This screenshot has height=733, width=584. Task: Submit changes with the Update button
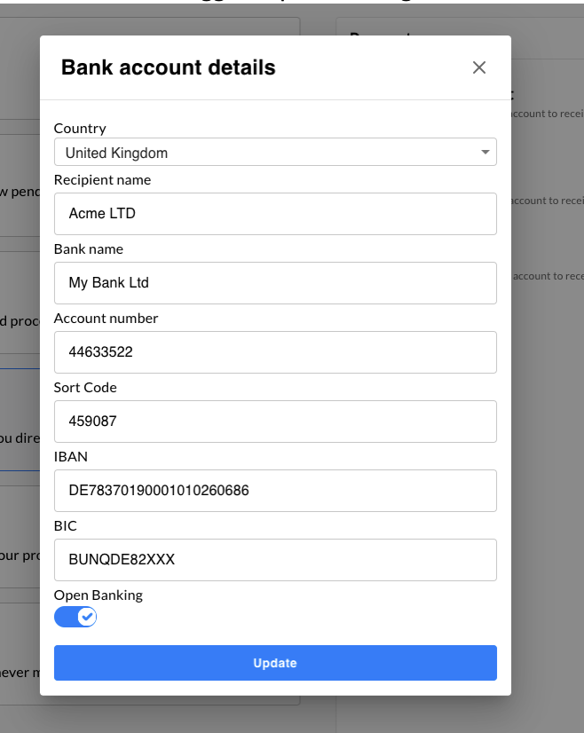275,663
